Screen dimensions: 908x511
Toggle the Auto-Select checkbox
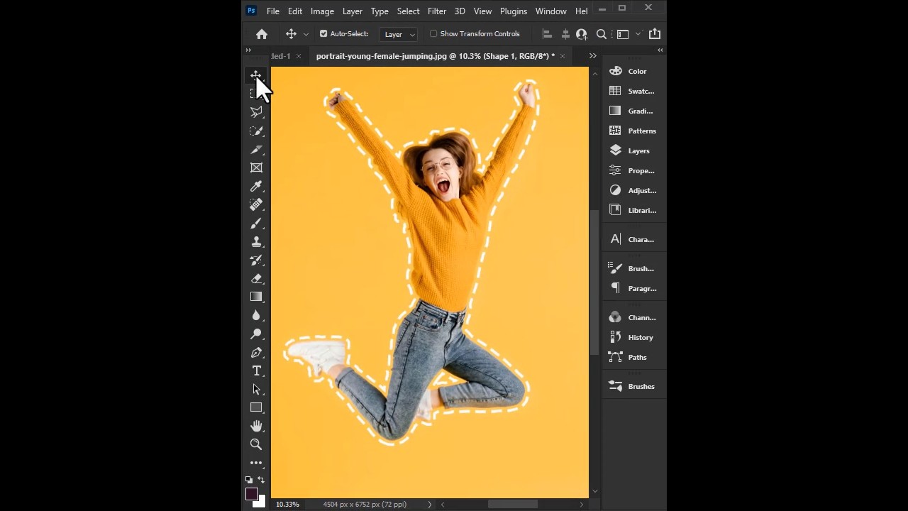pos(323,33)
